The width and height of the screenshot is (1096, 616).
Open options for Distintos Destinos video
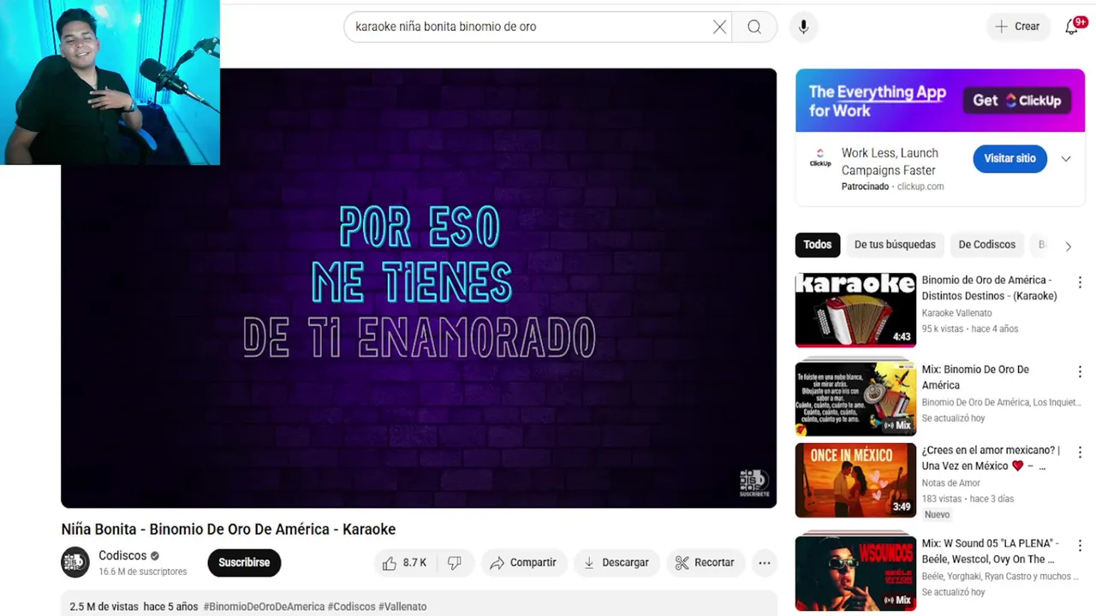[x=1080, y=282]
